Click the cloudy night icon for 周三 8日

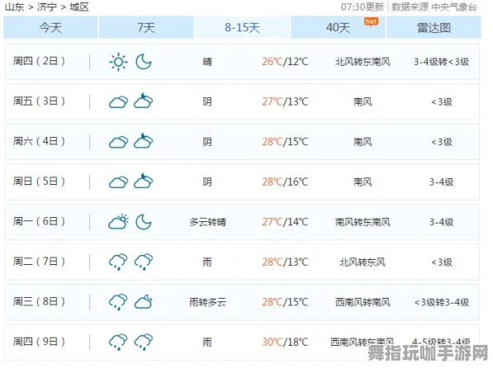(143, 302)
